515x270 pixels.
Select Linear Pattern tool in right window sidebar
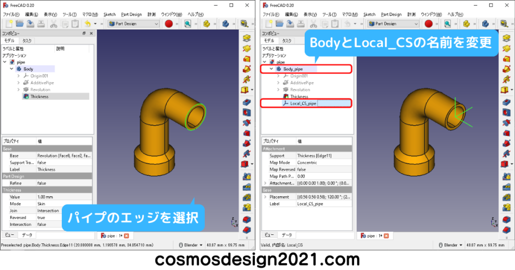(506, 187)
